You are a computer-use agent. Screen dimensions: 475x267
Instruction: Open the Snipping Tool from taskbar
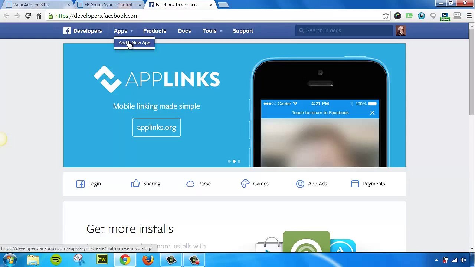click(79, 260)
